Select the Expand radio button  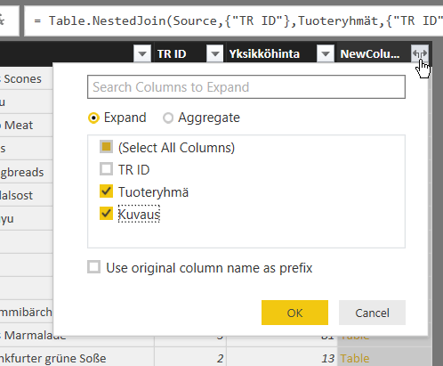point(93,118)
